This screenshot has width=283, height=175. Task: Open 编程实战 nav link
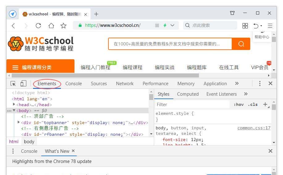[x=165, y=67]
